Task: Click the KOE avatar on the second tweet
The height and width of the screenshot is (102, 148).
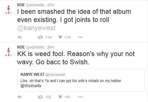Action: click(x=9, y=52)
